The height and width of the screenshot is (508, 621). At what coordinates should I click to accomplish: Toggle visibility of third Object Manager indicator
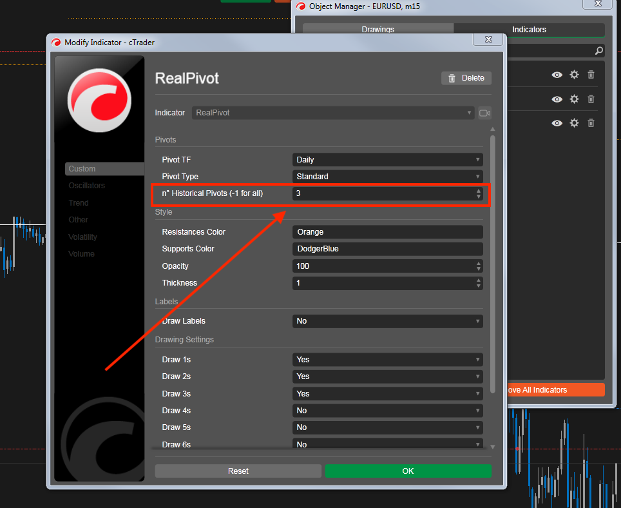[x=557, y=123]
